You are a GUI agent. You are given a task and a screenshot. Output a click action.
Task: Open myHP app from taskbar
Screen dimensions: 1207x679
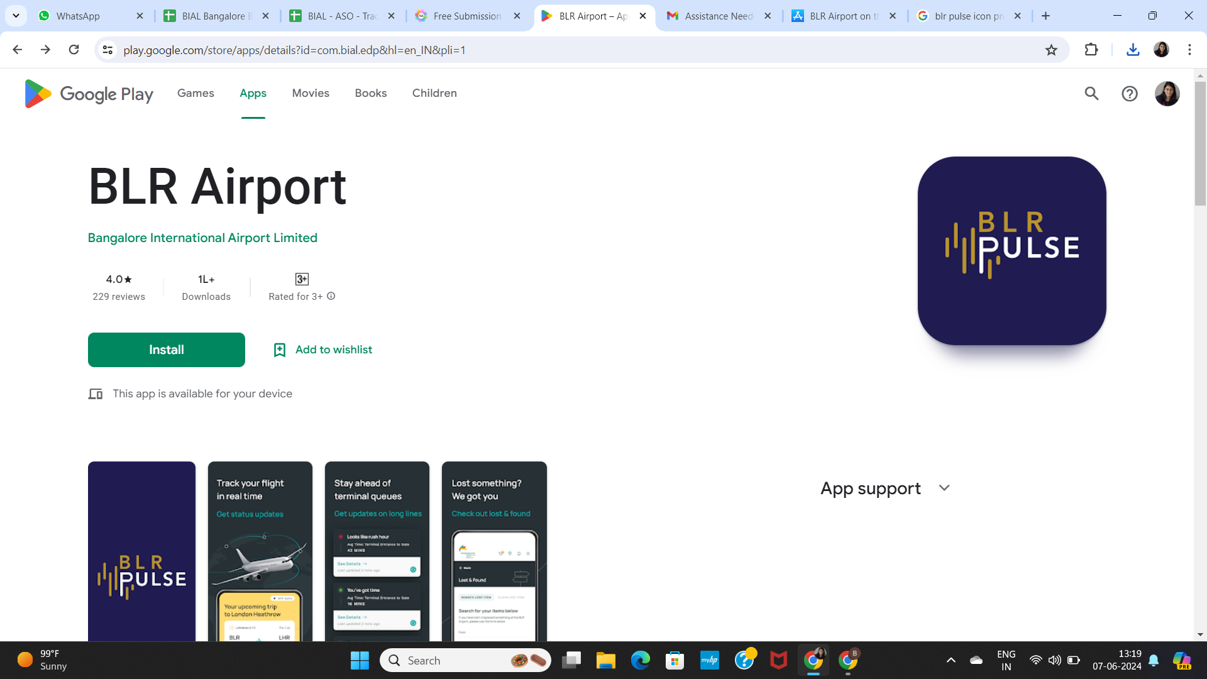coord(709,660)
